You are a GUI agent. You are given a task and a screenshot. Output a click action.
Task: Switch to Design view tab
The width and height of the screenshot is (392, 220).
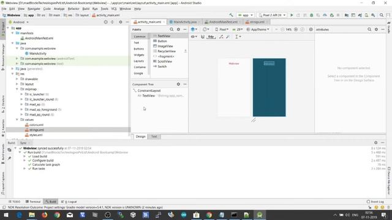coord(140,136)
